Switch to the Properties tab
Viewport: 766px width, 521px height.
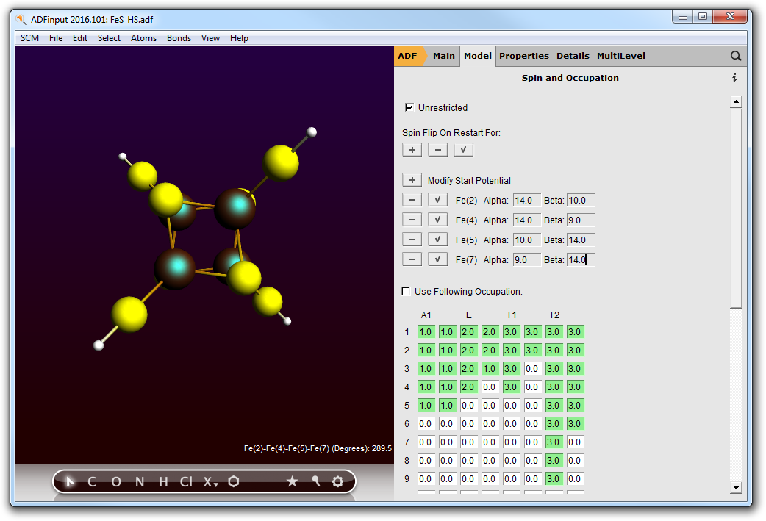click(x=523, y=56)
